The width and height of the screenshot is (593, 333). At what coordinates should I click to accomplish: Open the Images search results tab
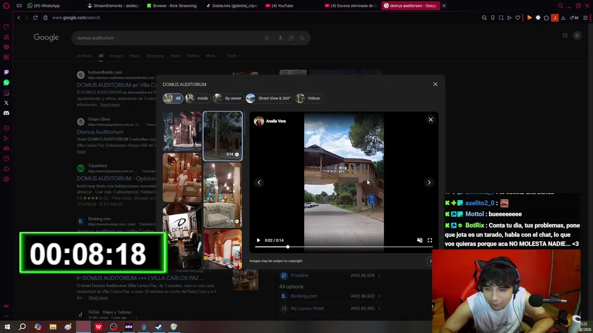(116, 55)
